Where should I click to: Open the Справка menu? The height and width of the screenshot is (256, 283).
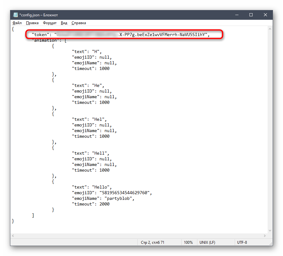78,23
